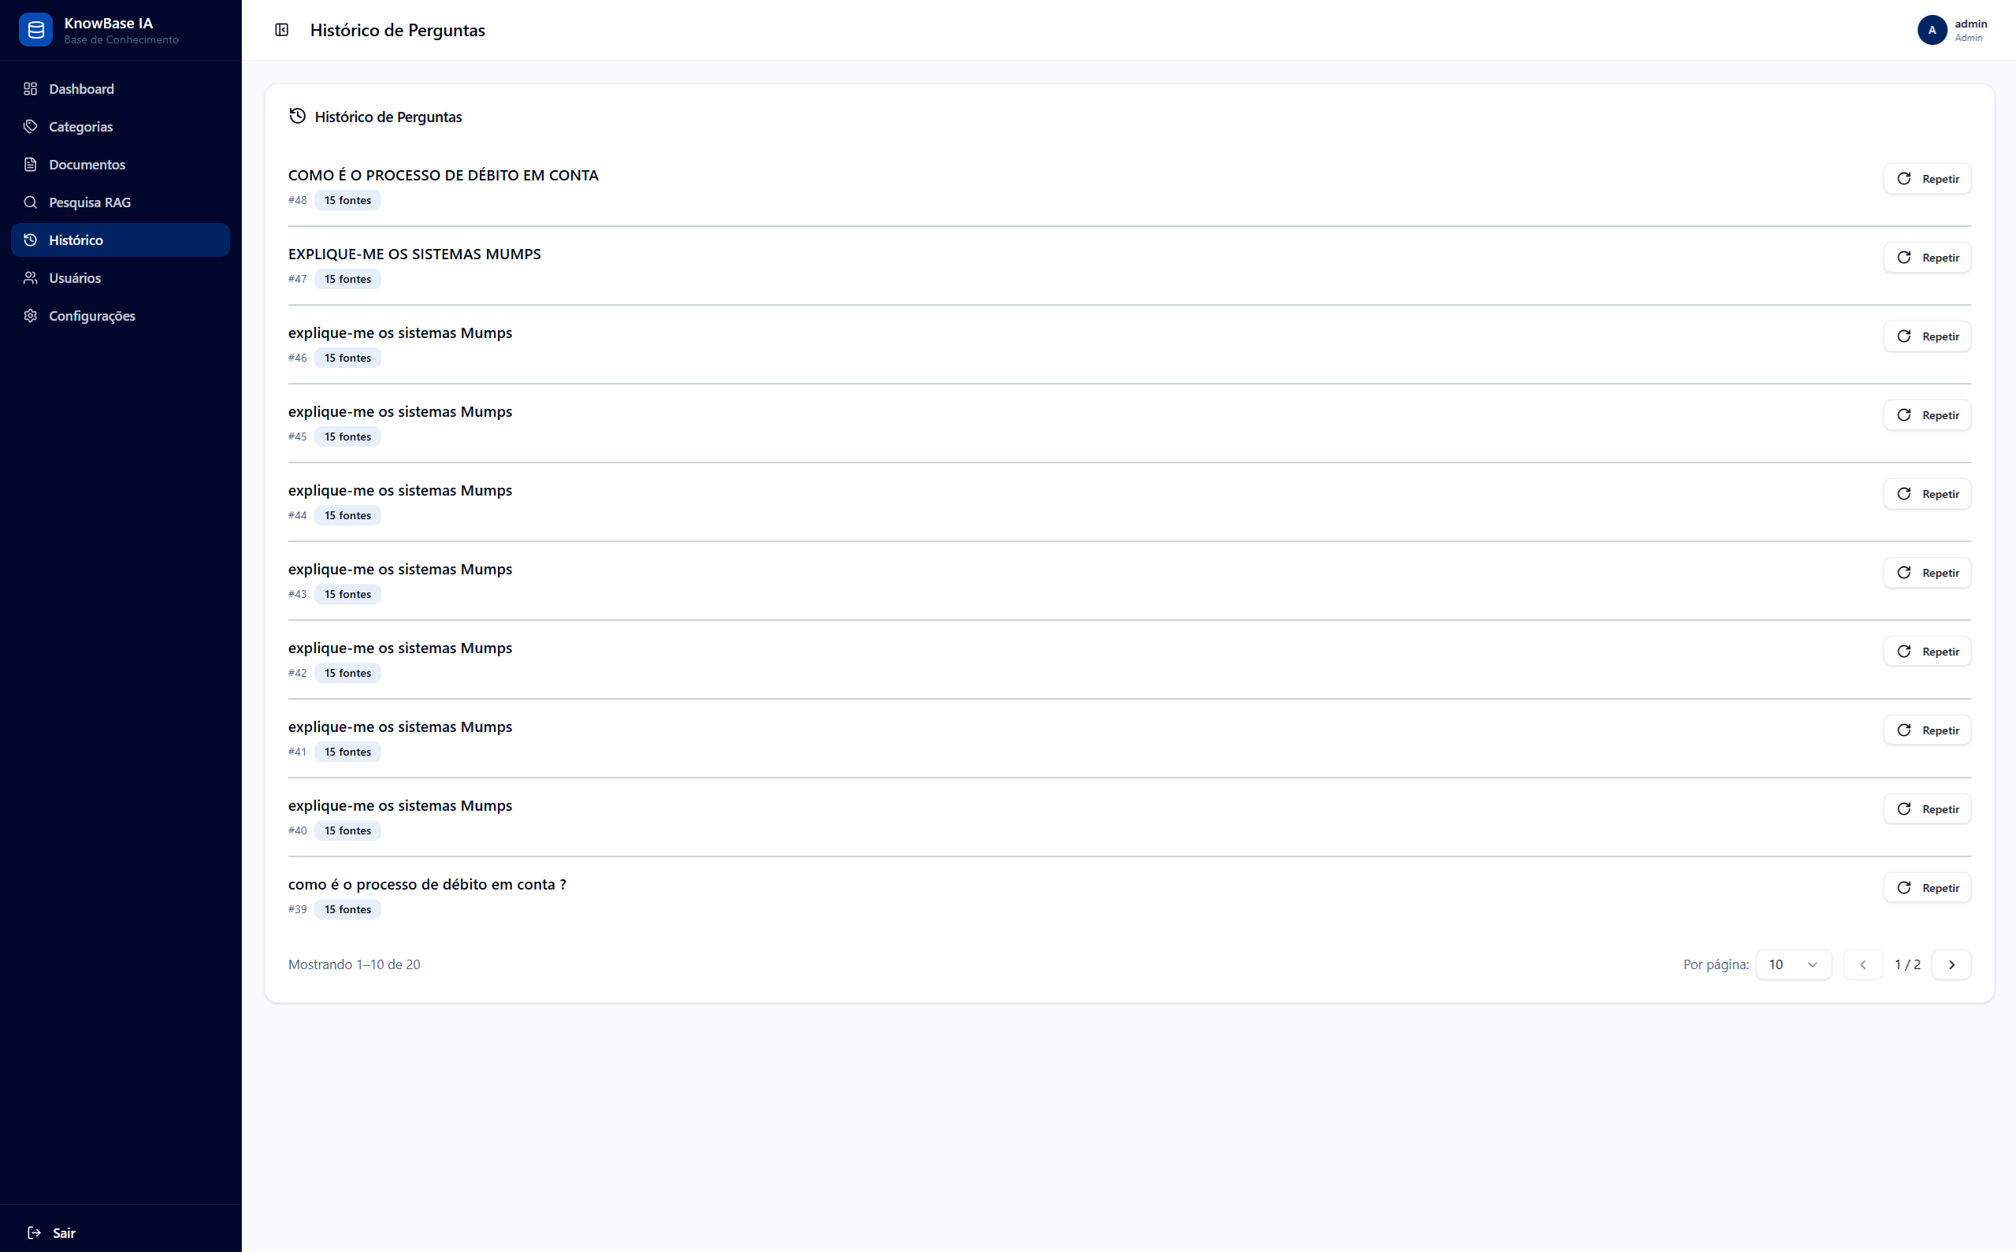Click the Pesquisa RAG magnifier icon

tap(31, 202)
